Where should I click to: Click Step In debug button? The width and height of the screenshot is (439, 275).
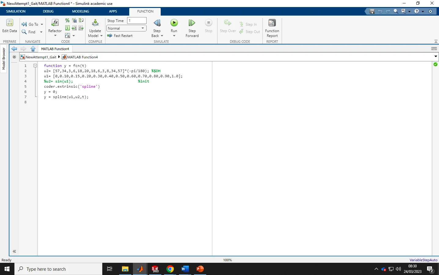pyautogui.click(x=248, y=24)
